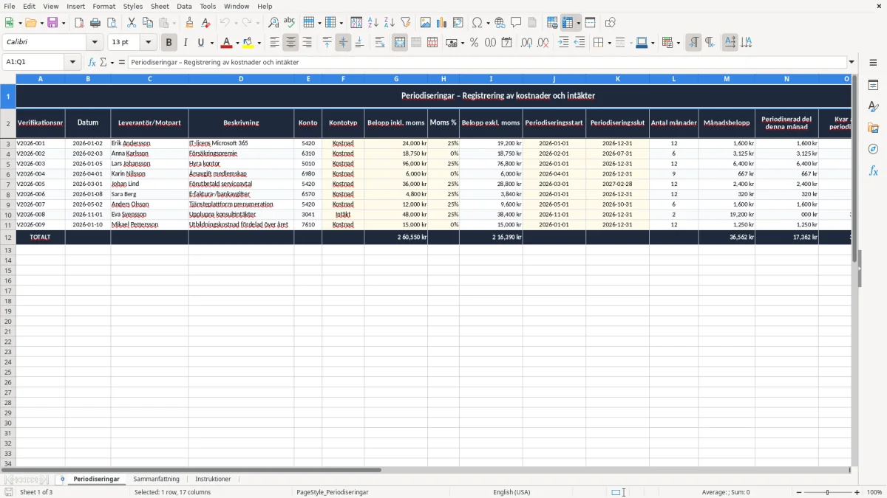Insert a hyperlink
Screen dimensions: 887x498
(x=500, y=23)
